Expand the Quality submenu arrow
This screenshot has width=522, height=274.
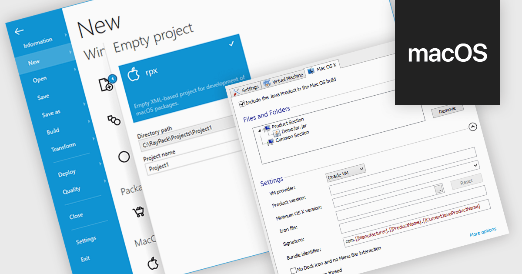pos(104,180)
